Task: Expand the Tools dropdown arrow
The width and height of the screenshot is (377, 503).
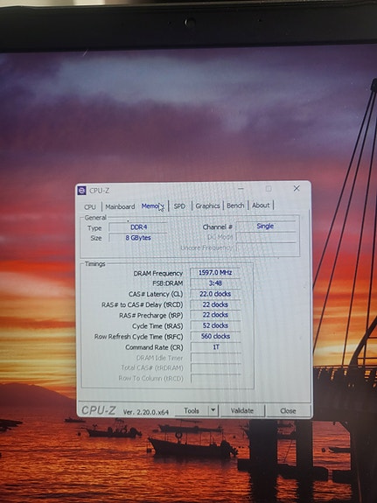Action: [213, 410]
